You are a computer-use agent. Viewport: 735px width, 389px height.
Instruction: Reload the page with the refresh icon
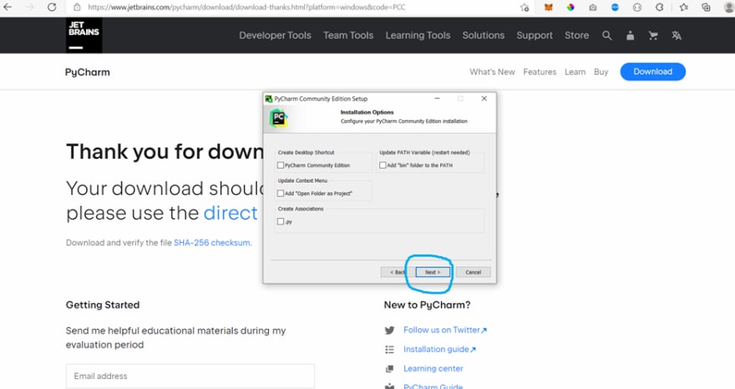click(x=52, y=7)
